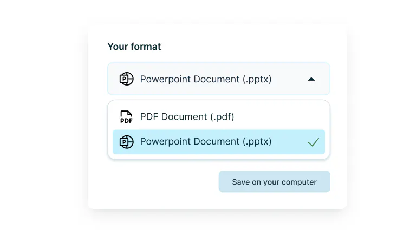Click the word "Save" on the blue button
Image resolution: width=416 pixels, height=235 pixels.
[x=241, y=182]
